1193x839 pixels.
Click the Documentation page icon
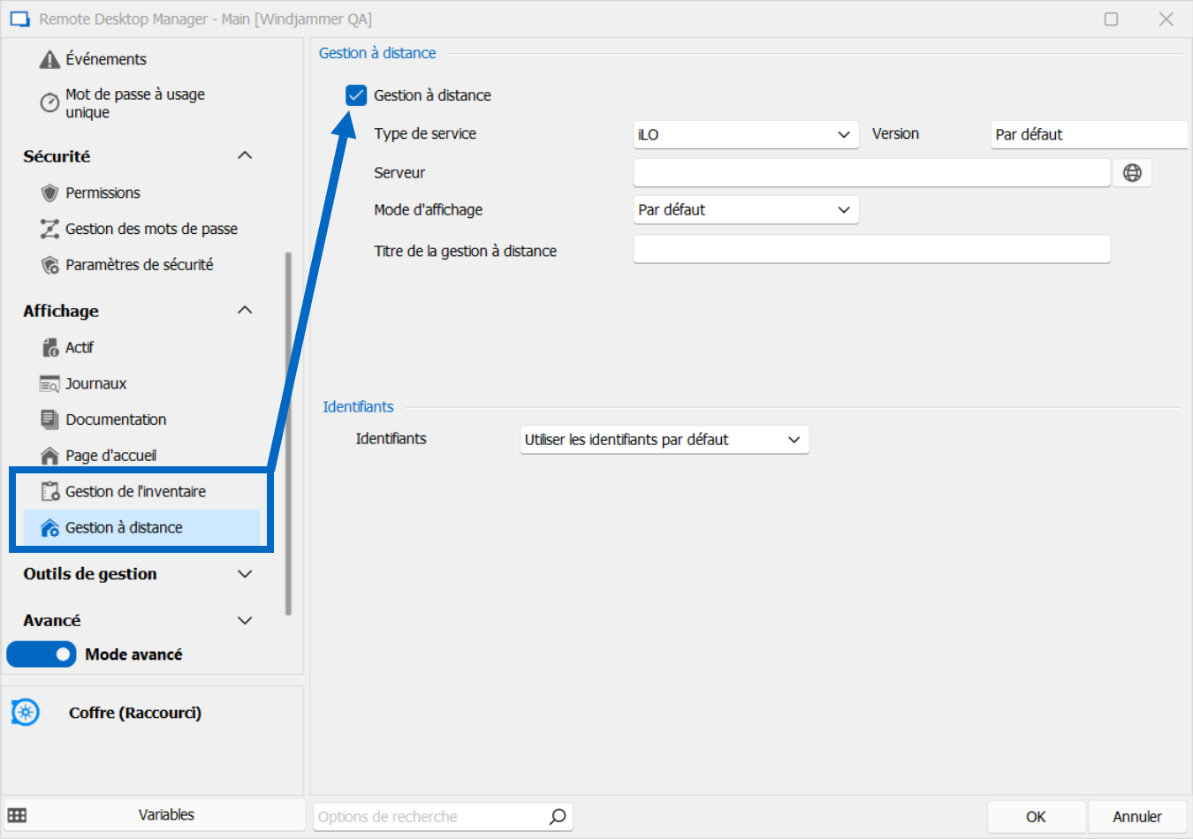(50, 419)
